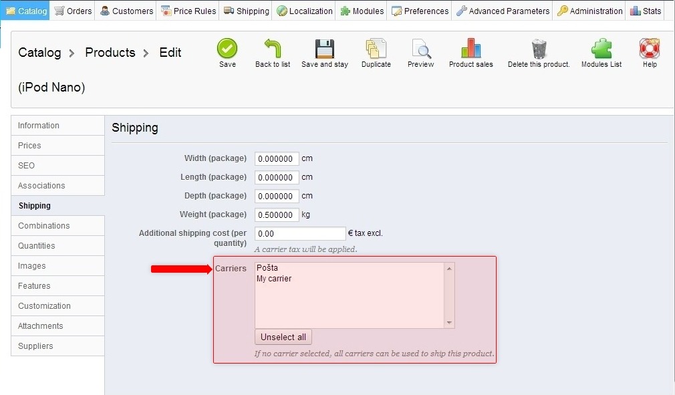This screenshot has height=395, width=675.
Task: Open the Localization menu
Action: tap(304, 11)
